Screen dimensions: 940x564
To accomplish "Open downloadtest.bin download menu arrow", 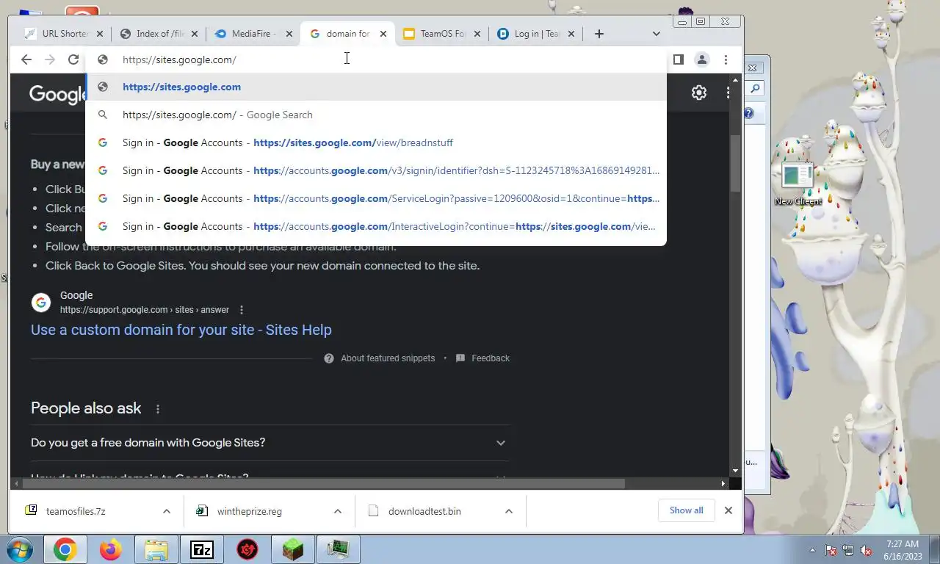I will (509, 511).
